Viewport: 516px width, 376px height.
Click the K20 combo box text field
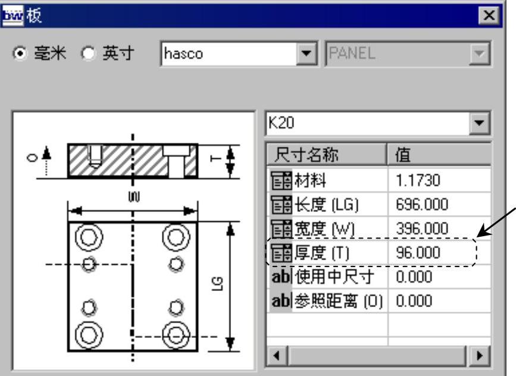pos(368,123)
